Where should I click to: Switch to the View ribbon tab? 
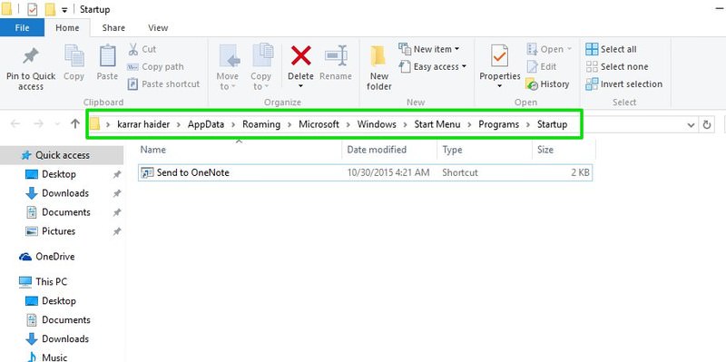(158, 28)
